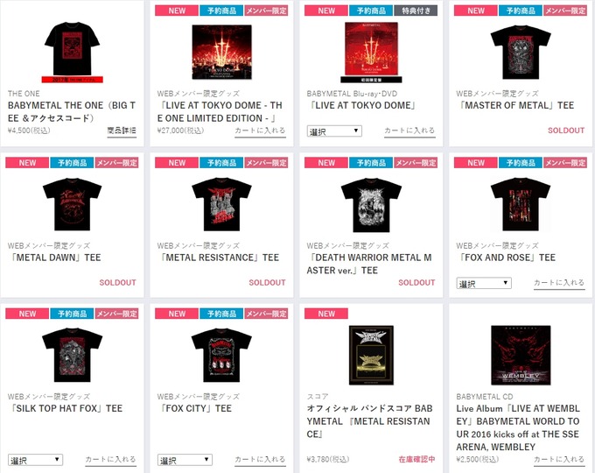This screenshot has width=595, height=473.
Task: Add the ¥27,000 limited edition to cart
Action: [x=260, y=131]
